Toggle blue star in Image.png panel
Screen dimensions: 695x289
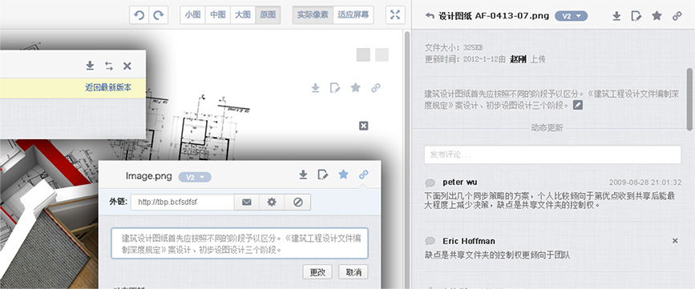click(343, 175)
